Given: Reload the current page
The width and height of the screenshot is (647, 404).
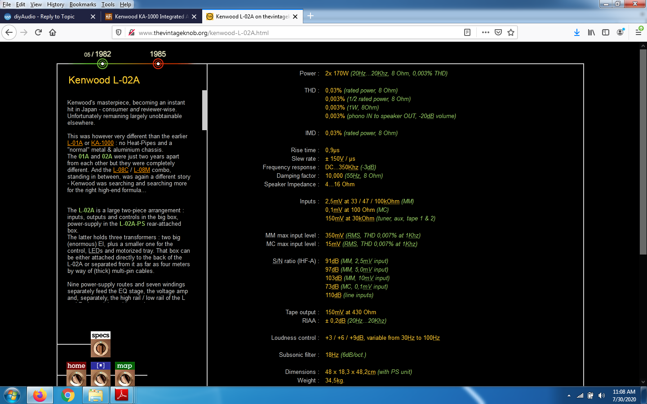Looking at the screenshot, I should 38,32.
